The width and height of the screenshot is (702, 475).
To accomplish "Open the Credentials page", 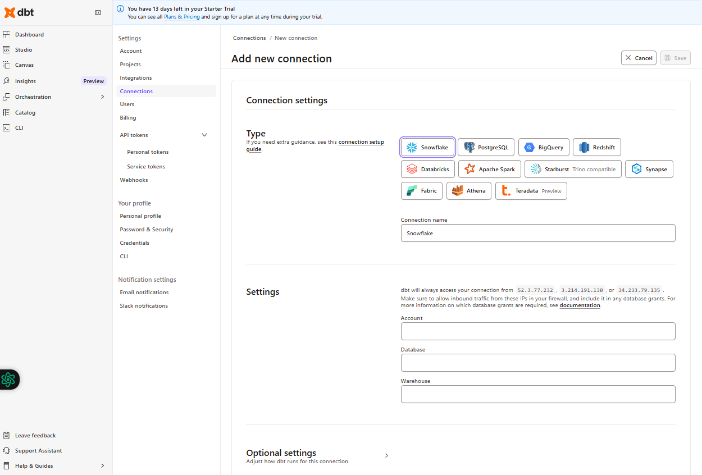I will [x=135, y=243].
